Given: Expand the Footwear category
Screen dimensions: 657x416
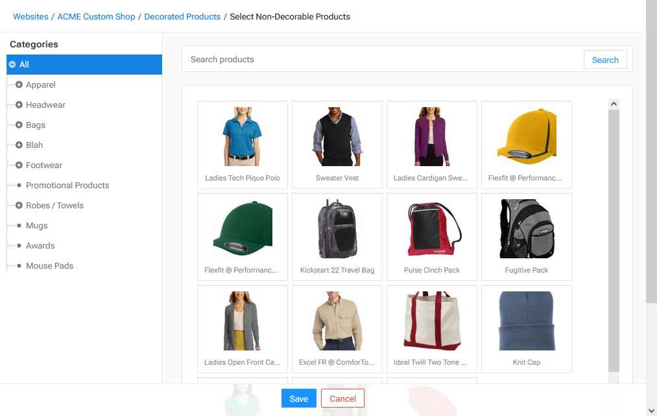Looking at the screenshot, I should 19,165.
